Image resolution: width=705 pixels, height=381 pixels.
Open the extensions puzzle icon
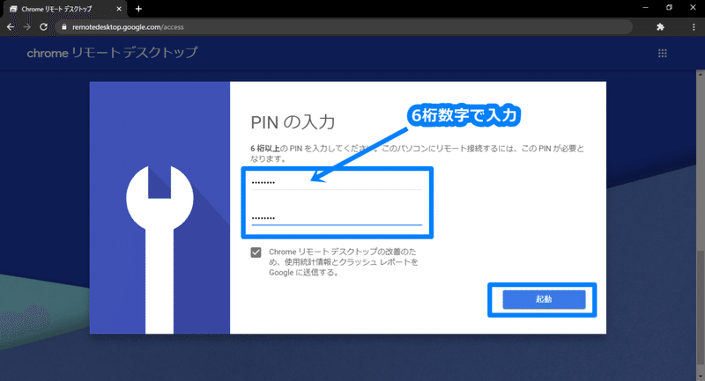660,27
